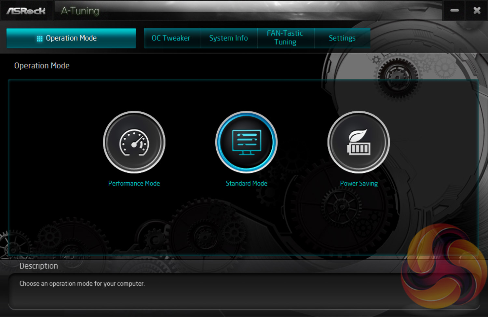The width and height of the screenshot is (488, 317).
Task: Open the Operation Mode tab
Action: point(71,38)
